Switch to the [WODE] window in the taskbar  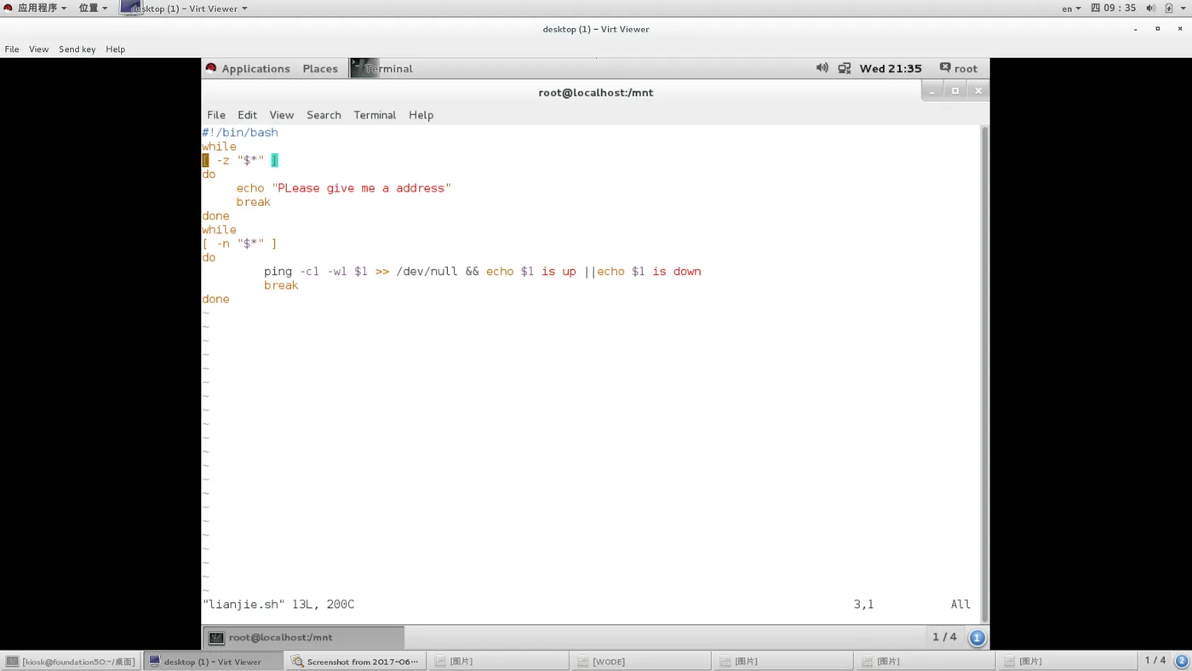tap(640, 661)
